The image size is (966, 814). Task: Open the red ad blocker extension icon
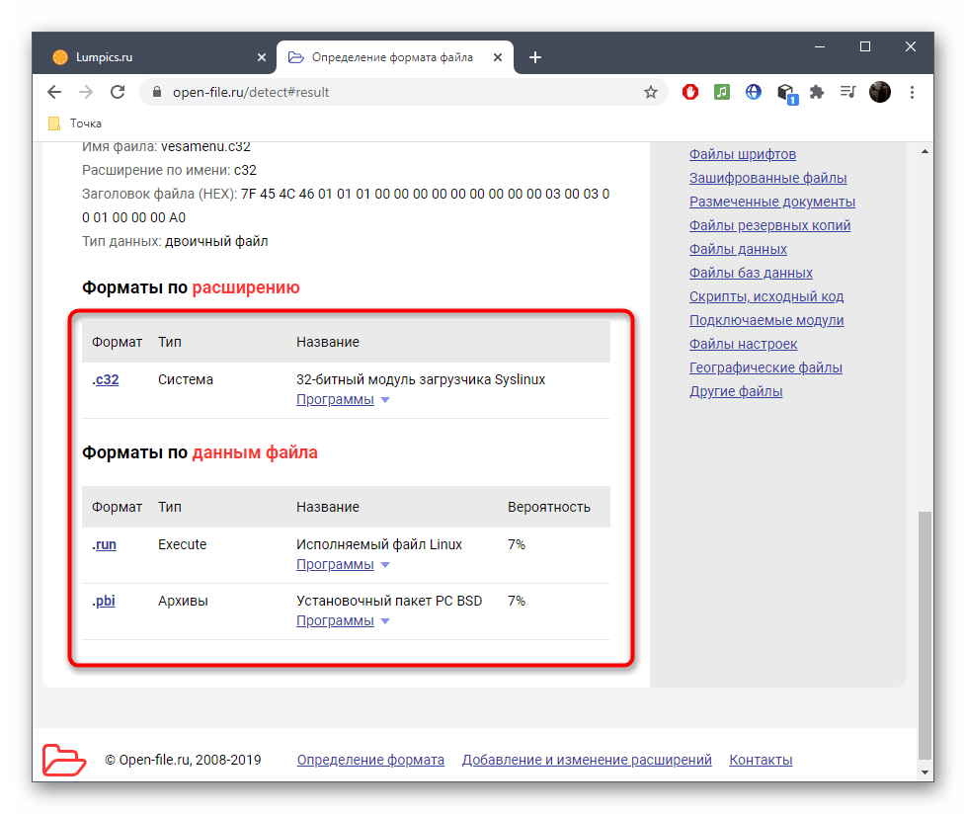(x=691, y=92)
